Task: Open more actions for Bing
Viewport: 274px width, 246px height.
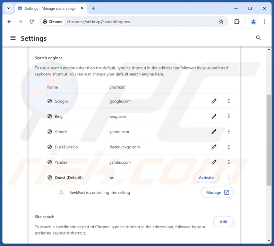Action: [229, 116]
